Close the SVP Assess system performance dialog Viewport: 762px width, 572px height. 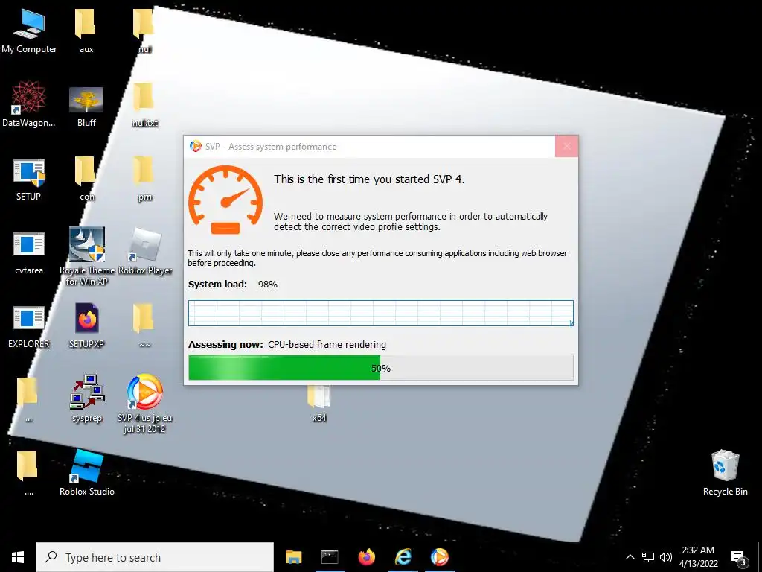coord(566,147)
